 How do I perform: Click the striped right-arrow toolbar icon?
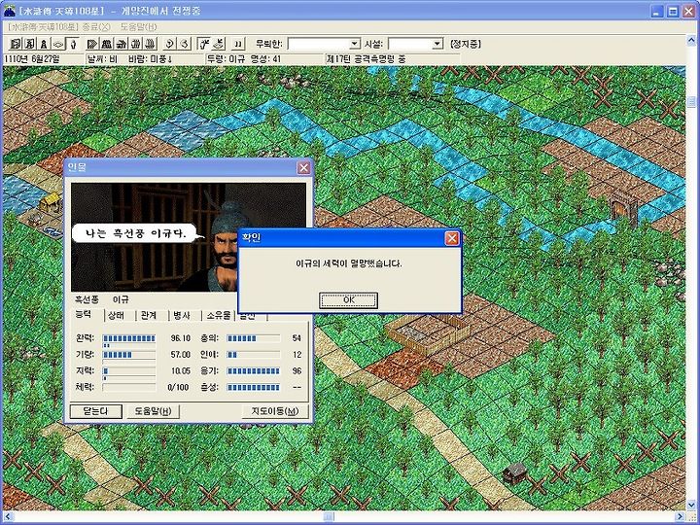(92, 44)
